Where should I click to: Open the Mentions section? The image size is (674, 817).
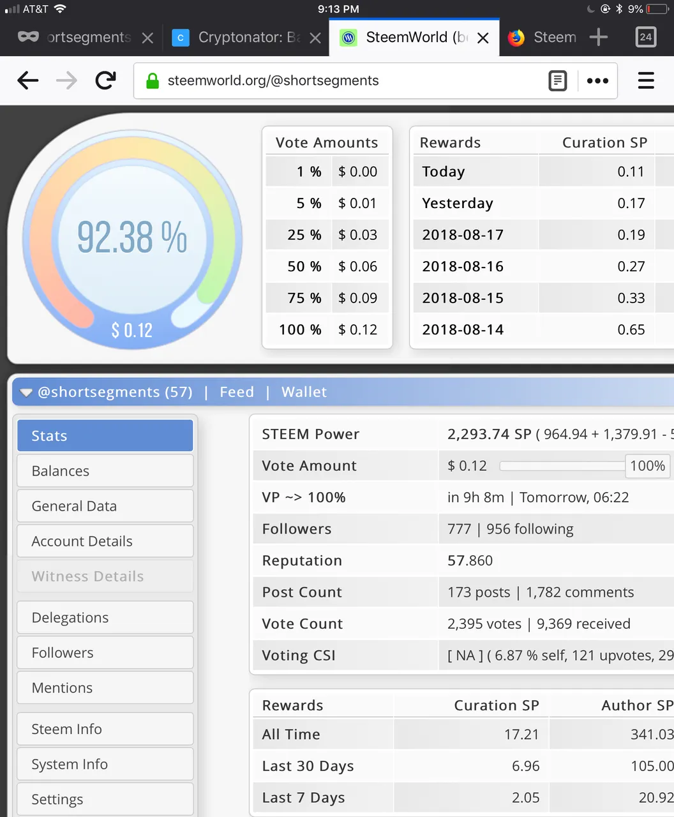pos(105,687)
